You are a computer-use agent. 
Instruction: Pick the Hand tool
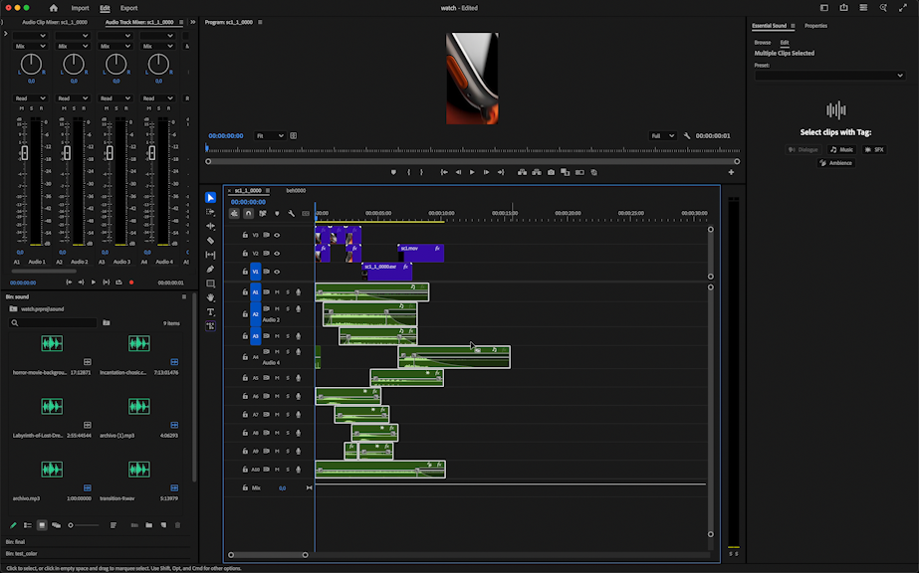click(210, 297)
